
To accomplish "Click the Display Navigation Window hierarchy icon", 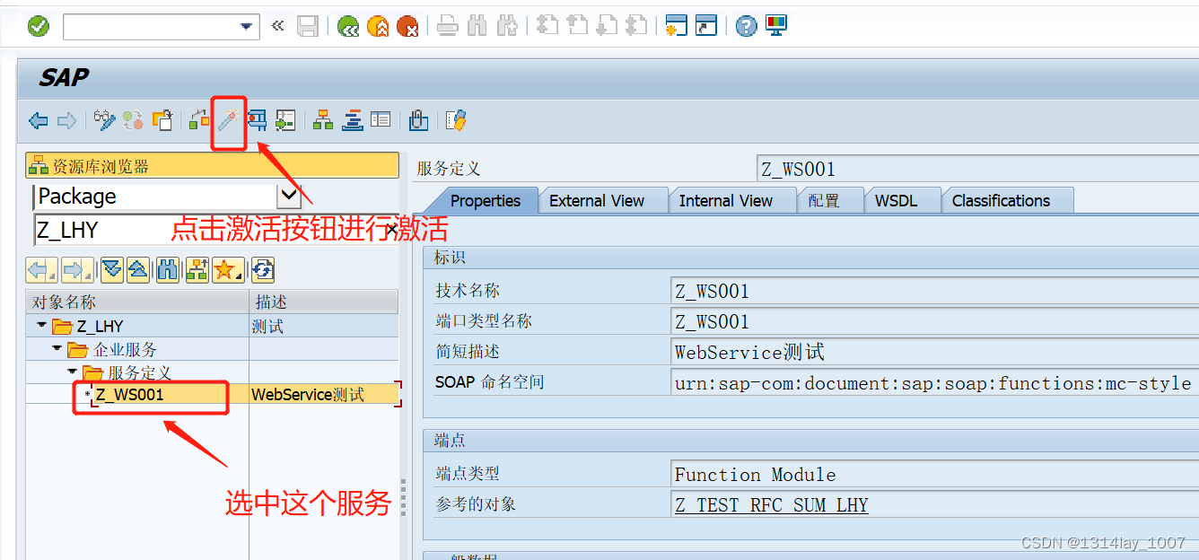I will point(323,120).
